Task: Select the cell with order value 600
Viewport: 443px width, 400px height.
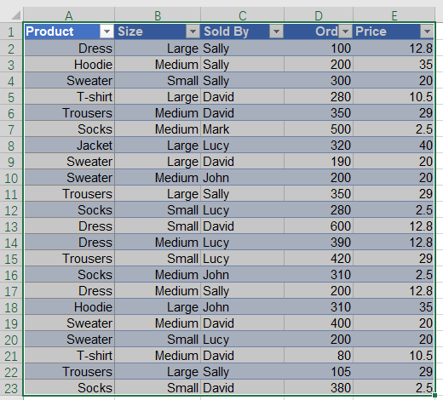Action: coord(319,226)
